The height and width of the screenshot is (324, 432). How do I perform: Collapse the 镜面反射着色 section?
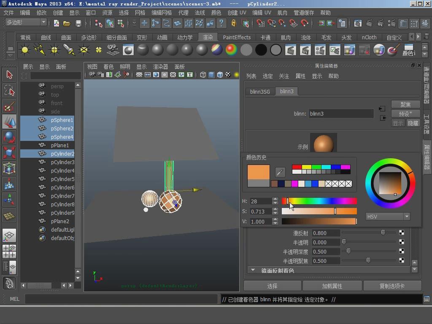point(253,270)
